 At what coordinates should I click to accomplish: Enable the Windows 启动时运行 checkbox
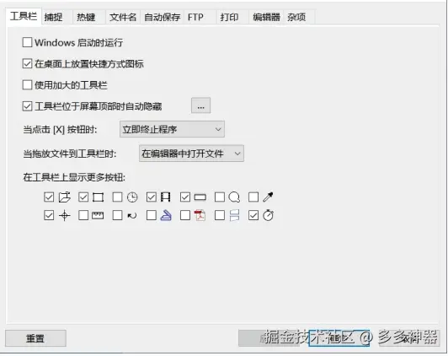27,42
